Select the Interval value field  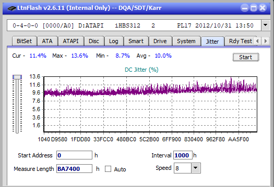point(183,155)
